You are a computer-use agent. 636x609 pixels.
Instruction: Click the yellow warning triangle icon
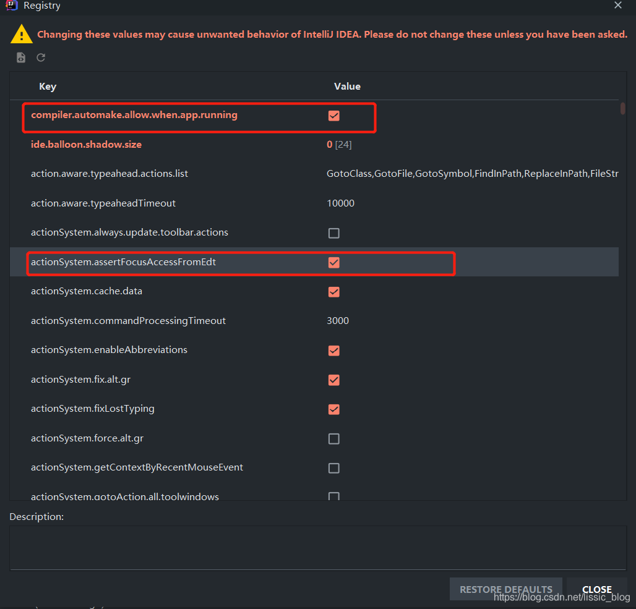pos(22,34)
